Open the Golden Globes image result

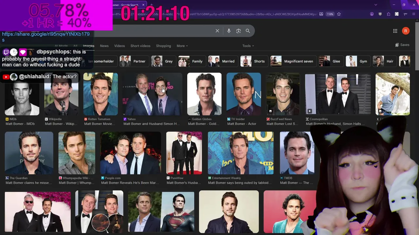pos(204,94)
